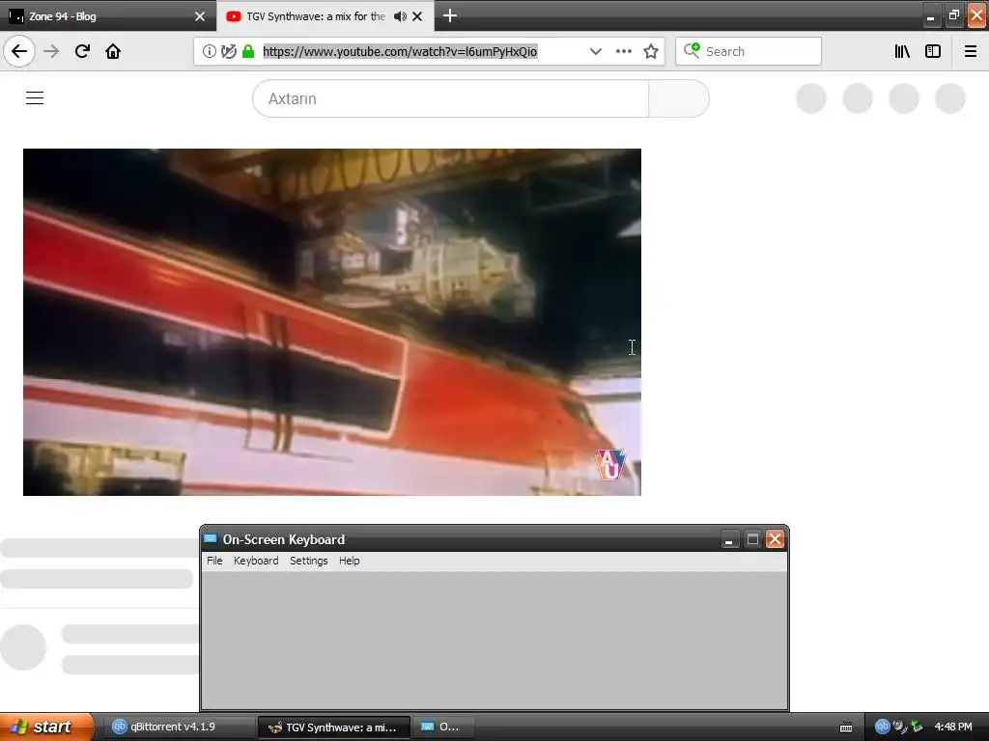Switch to the Zone 94 - Blog tab
Viewport: 989px width, 741px height.
tap(108, 15)
